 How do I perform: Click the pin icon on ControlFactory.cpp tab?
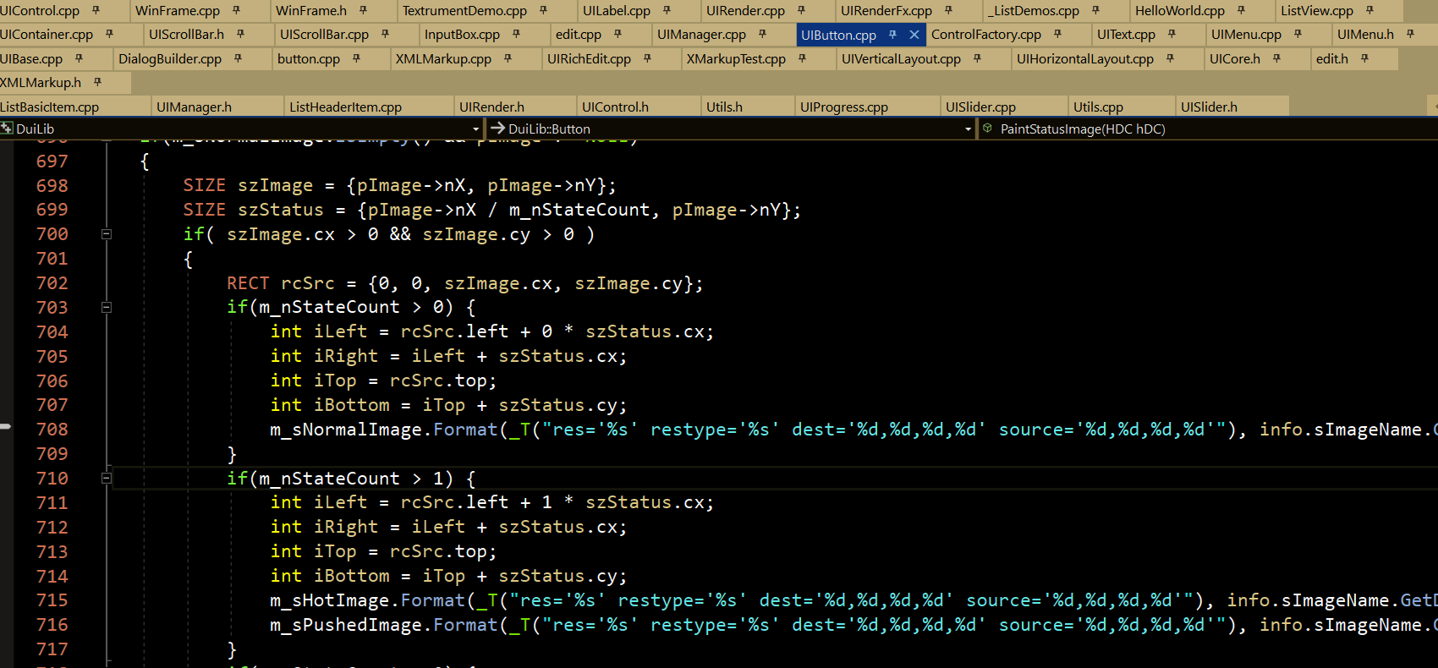tap(1057, 35)
